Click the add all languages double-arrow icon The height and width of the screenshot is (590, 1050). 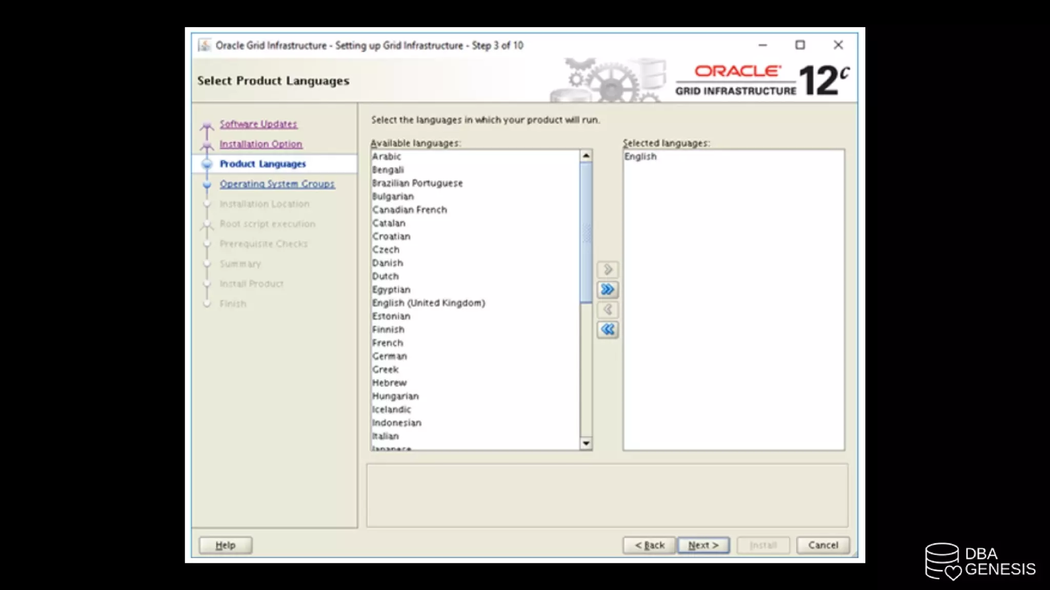pyautogui.click(x=608, y=289)
